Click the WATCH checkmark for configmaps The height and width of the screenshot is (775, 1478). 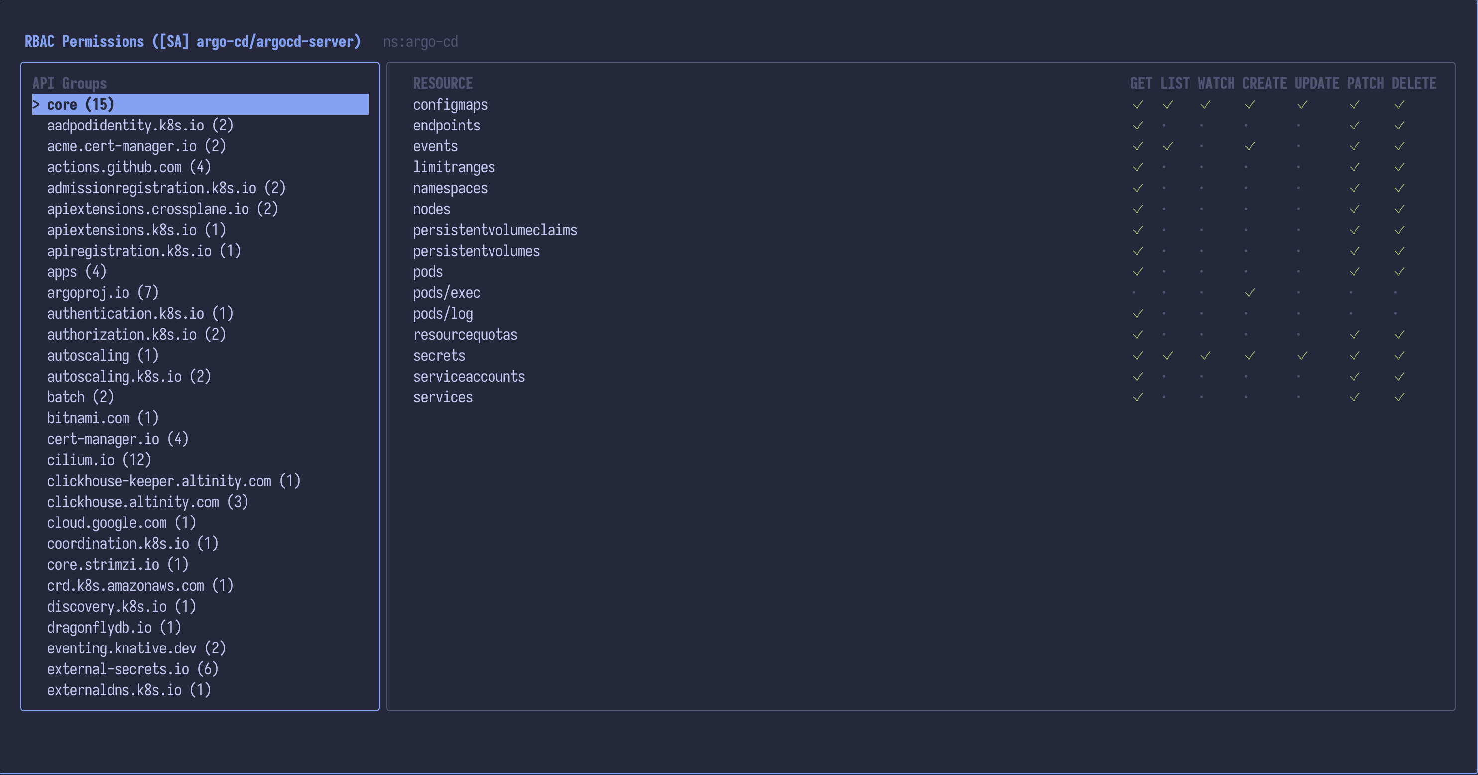1205,105
